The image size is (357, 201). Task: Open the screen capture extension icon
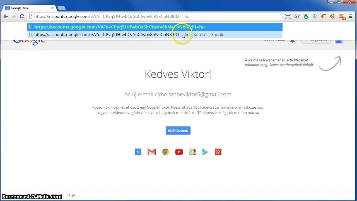[288, 16]
